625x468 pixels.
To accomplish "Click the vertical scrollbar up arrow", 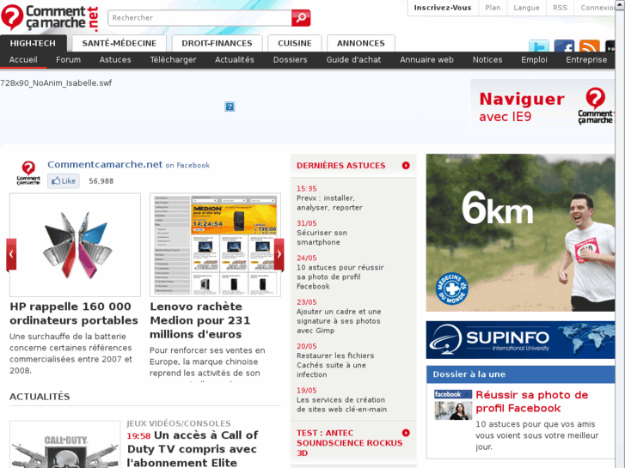I will click(620, 3).
